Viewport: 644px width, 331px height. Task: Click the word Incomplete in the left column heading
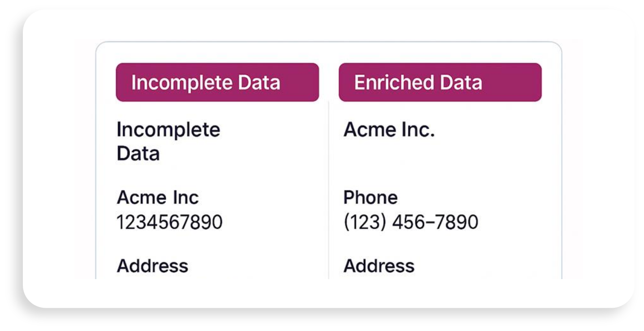(168, 130)
